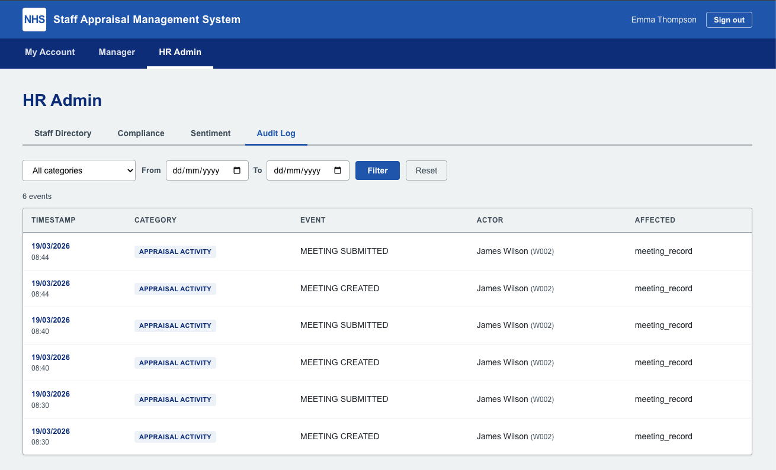Click Emma Thompson's name in the header
This screenshot has height=470, width=776.
[663, 20]
